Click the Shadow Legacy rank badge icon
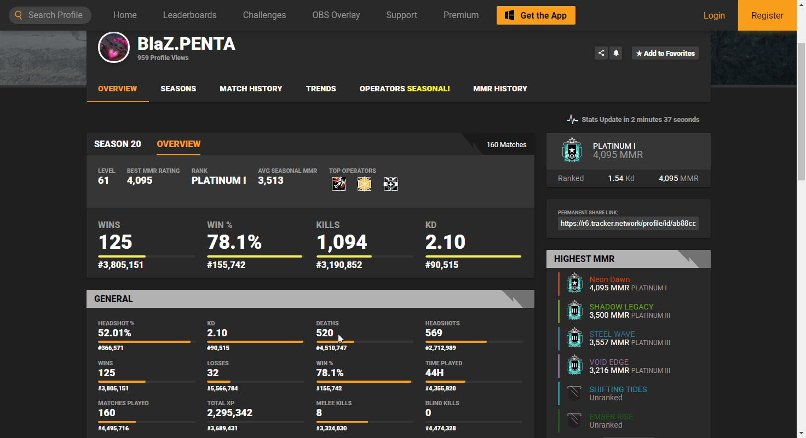 [x=574, y=311]
